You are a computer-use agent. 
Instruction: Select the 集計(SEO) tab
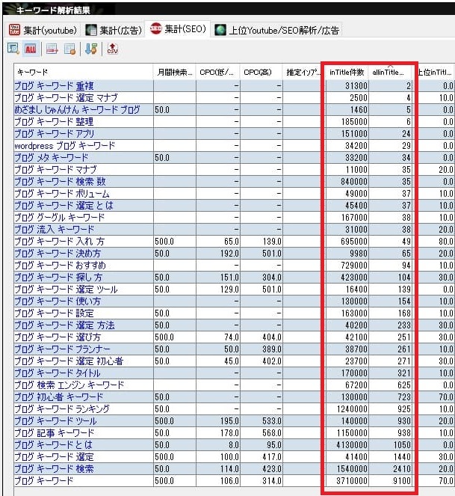click(x=178, y=29)
